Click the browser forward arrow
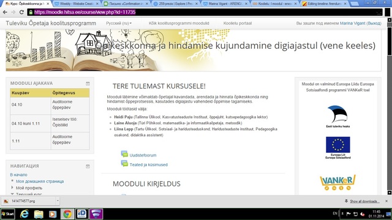 tap(13, 12)
